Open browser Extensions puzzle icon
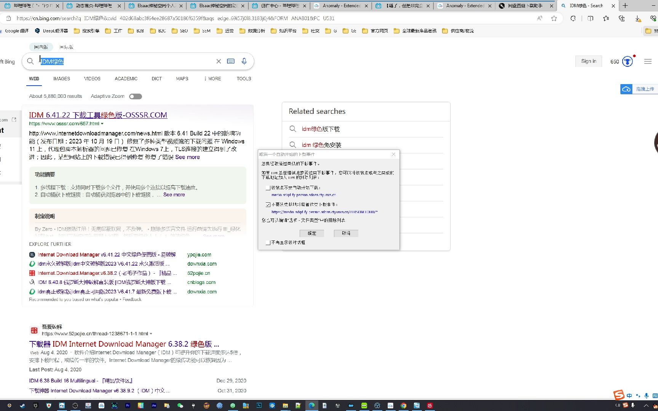Viewport: 658px width, 411px height. tap(573, 18)
